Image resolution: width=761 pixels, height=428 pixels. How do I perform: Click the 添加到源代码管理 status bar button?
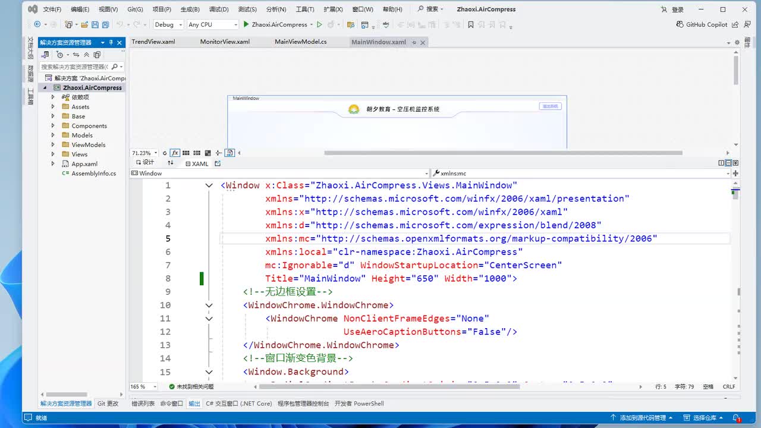tap(642, 418)
